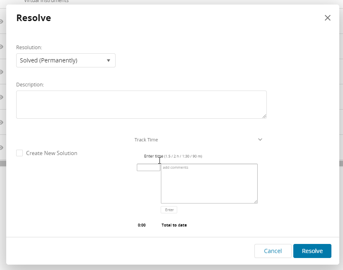Click the time entry input box
The height and width of the screenshot is (270, 343).
pyautogui.click(x=148, y=167)
